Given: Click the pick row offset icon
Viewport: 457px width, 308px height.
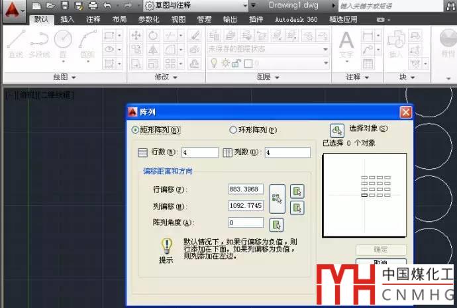Looking at the screenshot, I should click(297, 191).
